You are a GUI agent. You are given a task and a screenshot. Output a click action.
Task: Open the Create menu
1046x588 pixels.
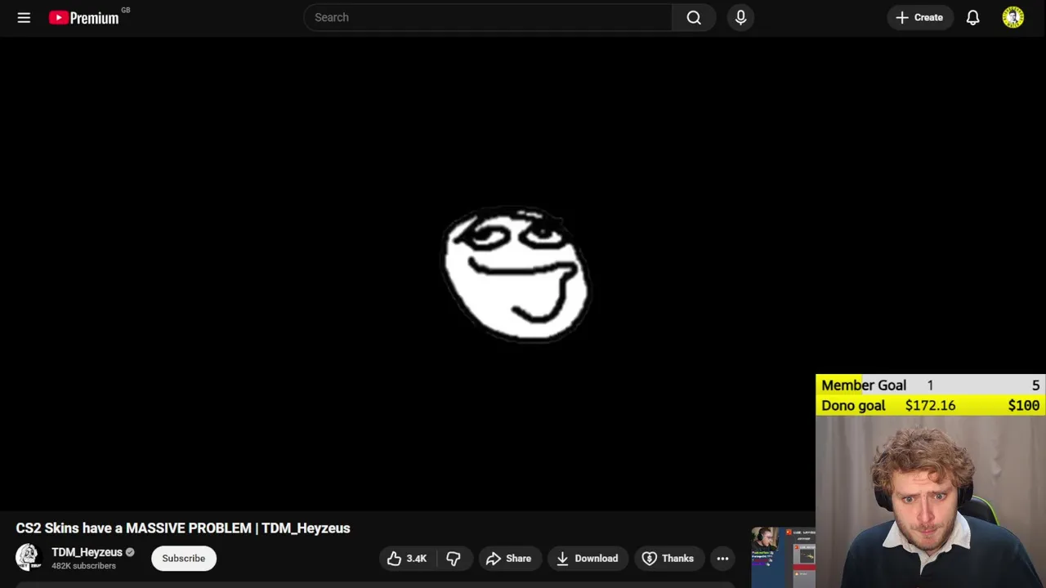[919, 17]
